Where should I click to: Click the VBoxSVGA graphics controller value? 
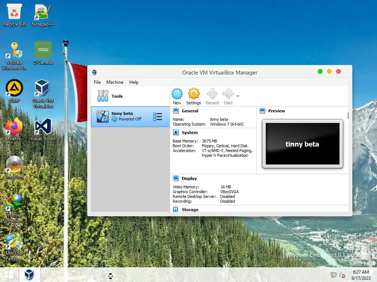coord(229,192)
